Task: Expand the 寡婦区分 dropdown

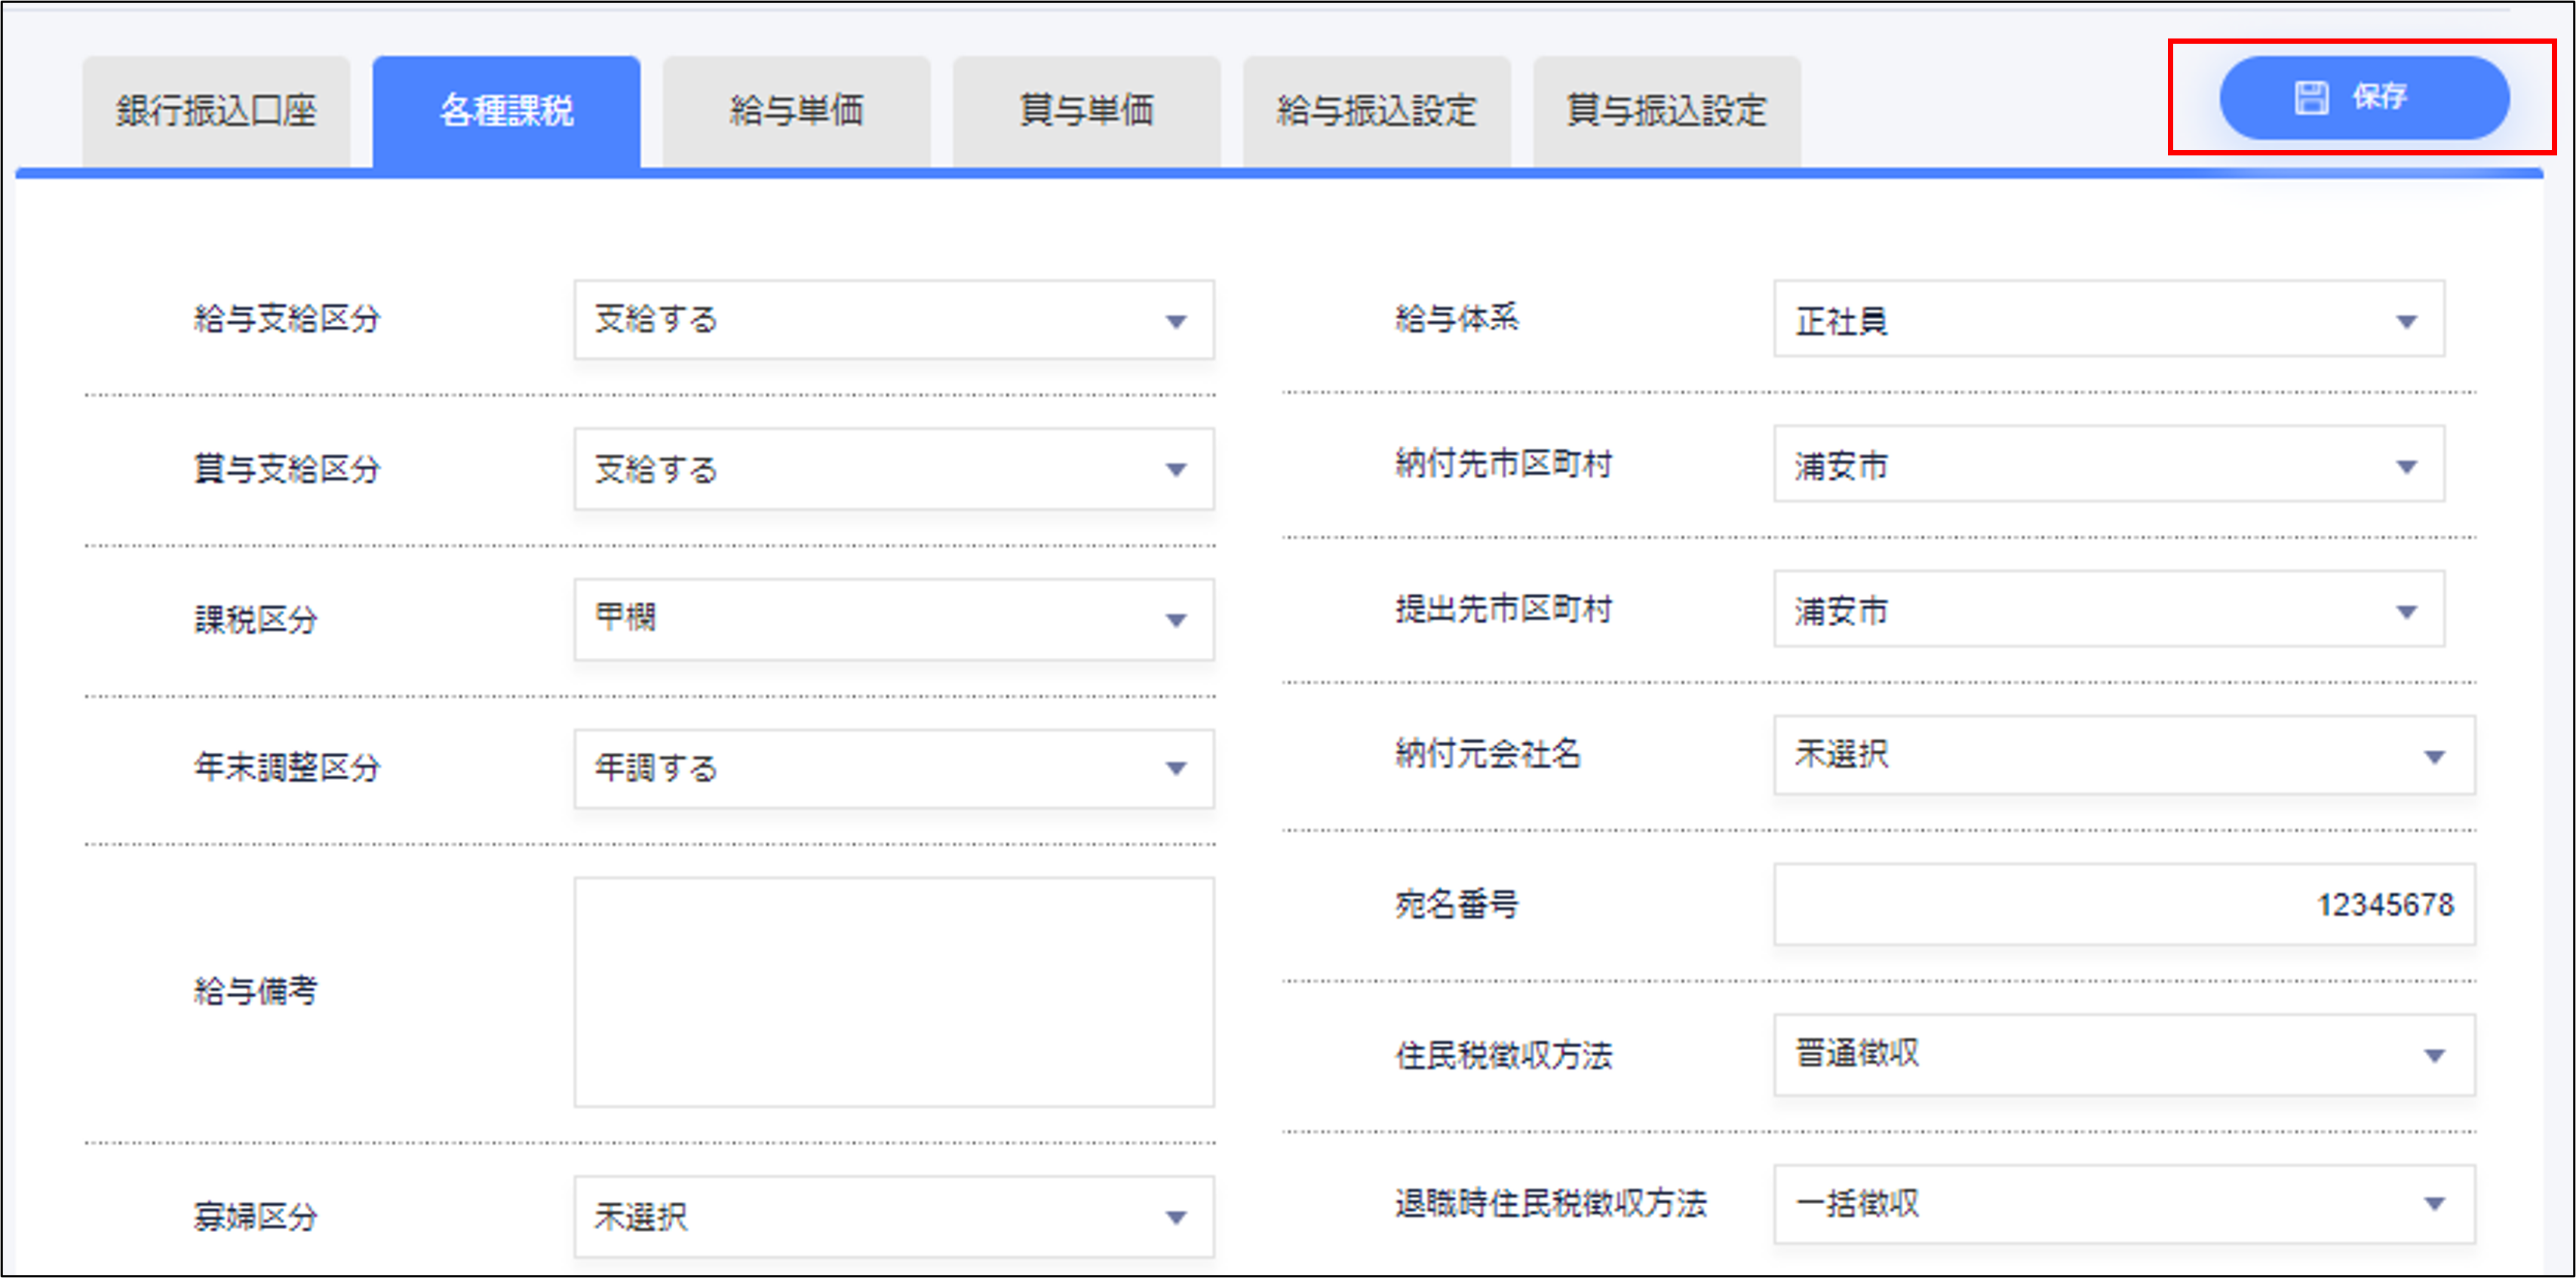Action: click(x=893, y=1216)
